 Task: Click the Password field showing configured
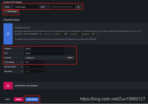pos(45,58)
